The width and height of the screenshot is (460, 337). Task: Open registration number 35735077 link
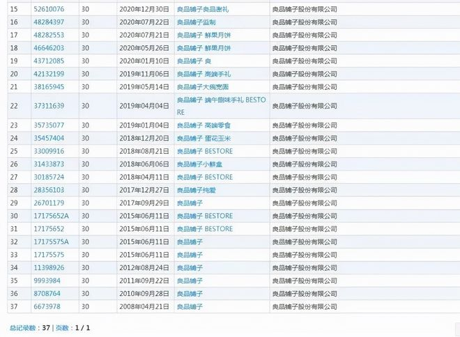pos(49,125)
